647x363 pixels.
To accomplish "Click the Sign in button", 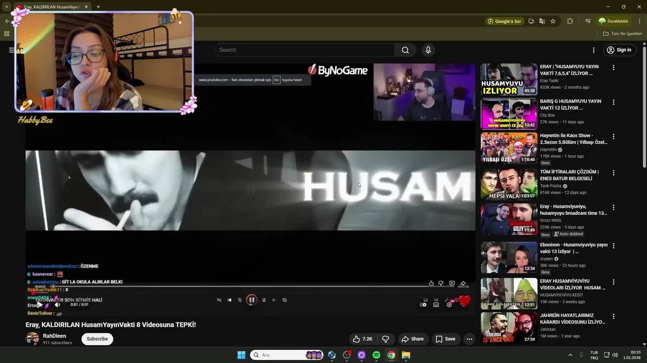I will (619, 50).
